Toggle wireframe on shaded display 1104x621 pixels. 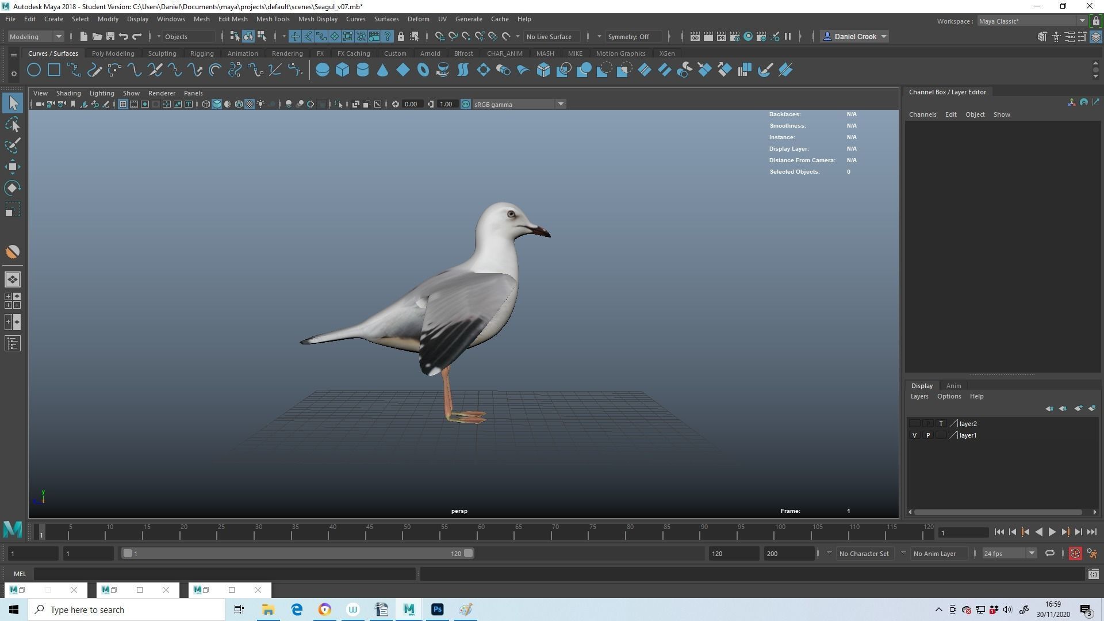[x=239, y=105]
